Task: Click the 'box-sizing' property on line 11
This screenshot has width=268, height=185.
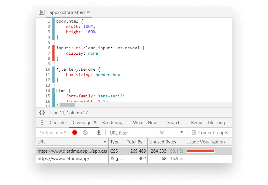Action: [78, 75]
